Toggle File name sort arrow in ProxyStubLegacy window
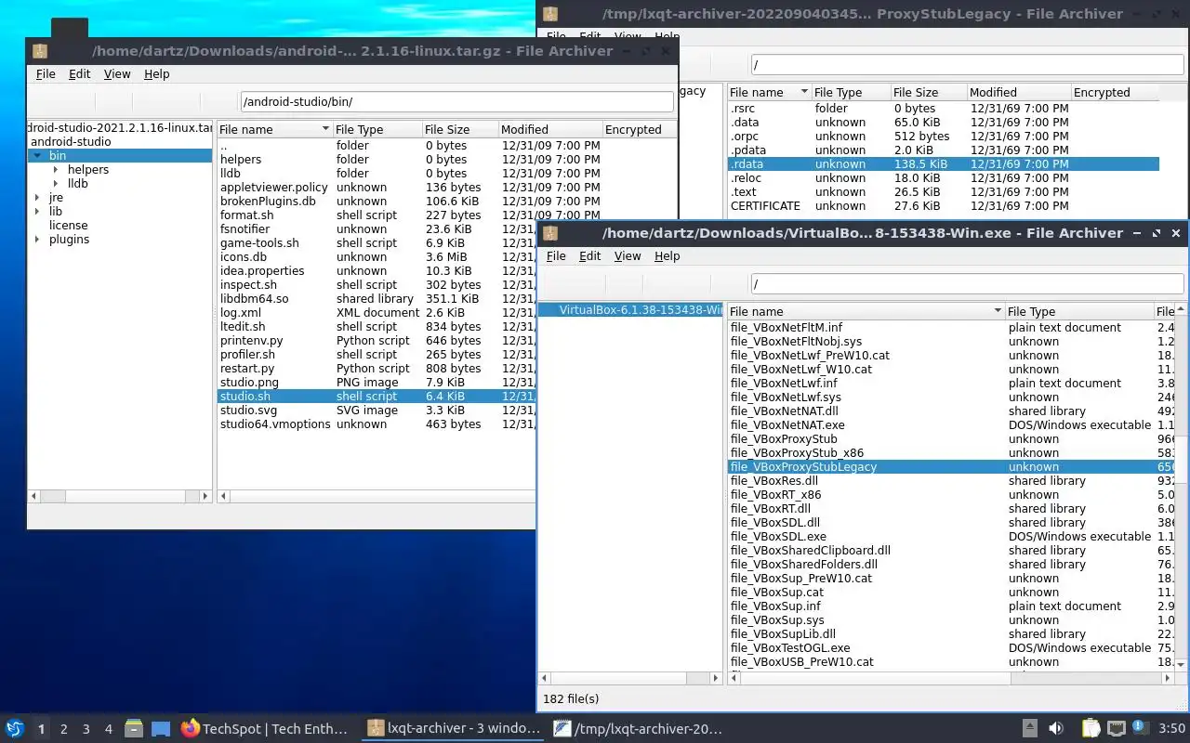 tap(804, 92)
